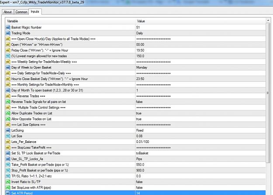273x195 pixels.
Task: Click icon beside Trading Mode row
Action: 8,33
